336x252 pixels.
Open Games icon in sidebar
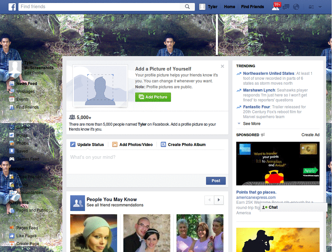(12, 128)
